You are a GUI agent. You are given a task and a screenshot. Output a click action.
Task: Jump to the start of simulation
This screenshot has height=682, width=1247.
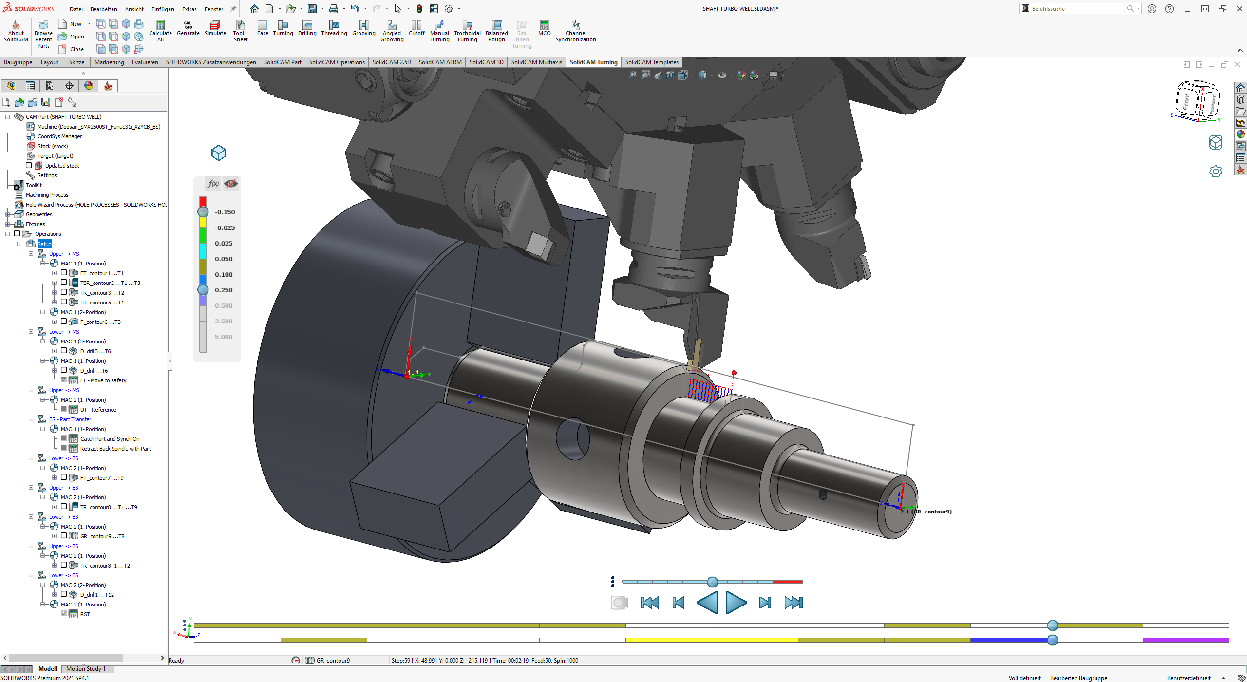pyautogui.click(x=650, y=603)
